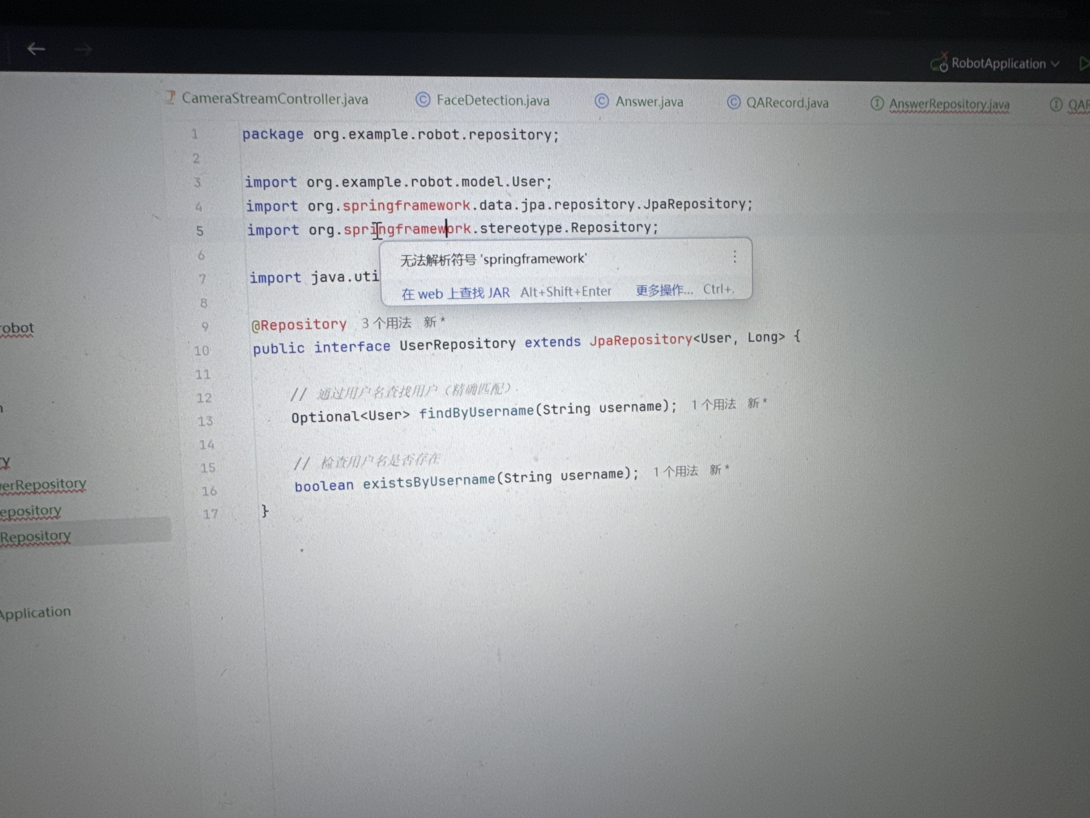Click the '在 web 上查找 JAR' link
Image resolution: width=1090 pixels, height=818 pixels.
coord(455,293)
